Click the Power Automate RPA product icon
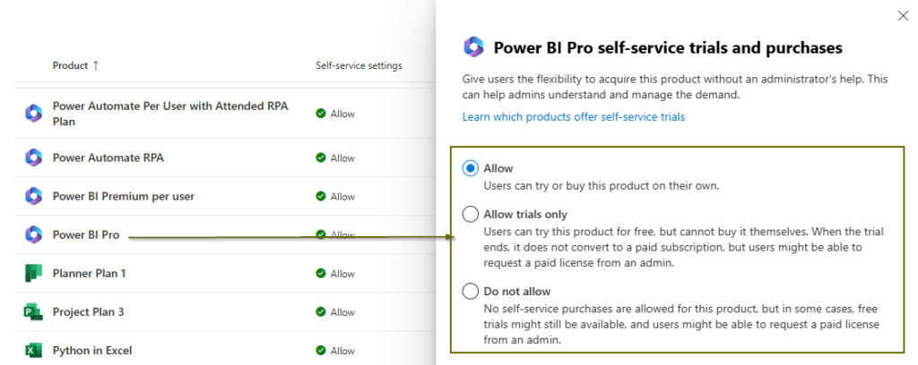 point(33,157)
